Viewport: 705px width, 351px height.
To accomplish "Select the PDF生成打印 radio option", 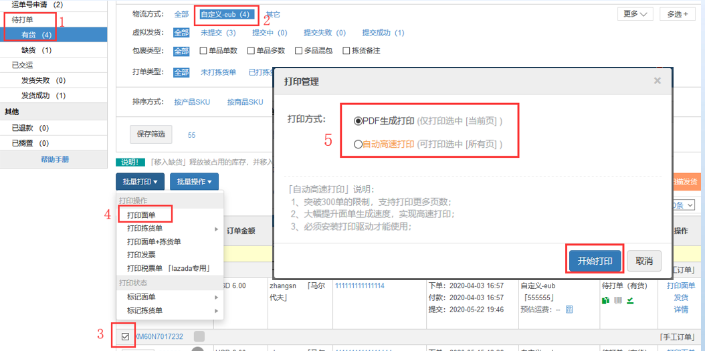I will pyautogui.click(x=359, y=121).
